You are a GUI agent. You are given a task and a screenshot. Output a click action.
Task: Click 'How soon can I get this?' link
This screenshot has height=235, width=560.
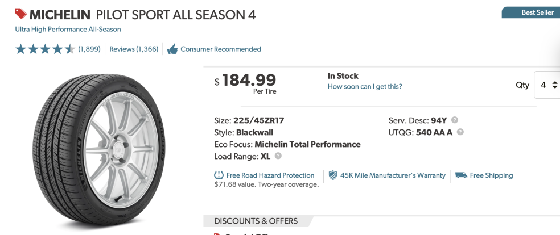[x=365, y=87]
